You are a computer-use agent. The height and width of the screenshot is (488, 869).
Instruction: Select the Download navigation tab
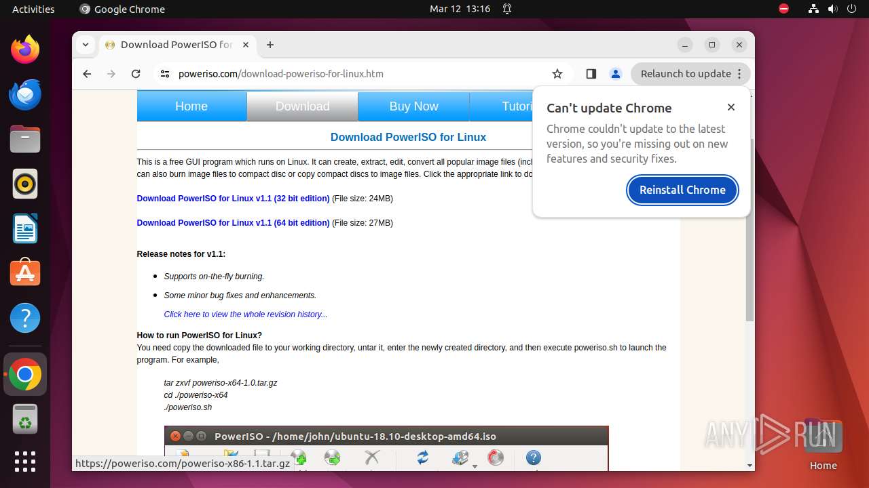302,106
